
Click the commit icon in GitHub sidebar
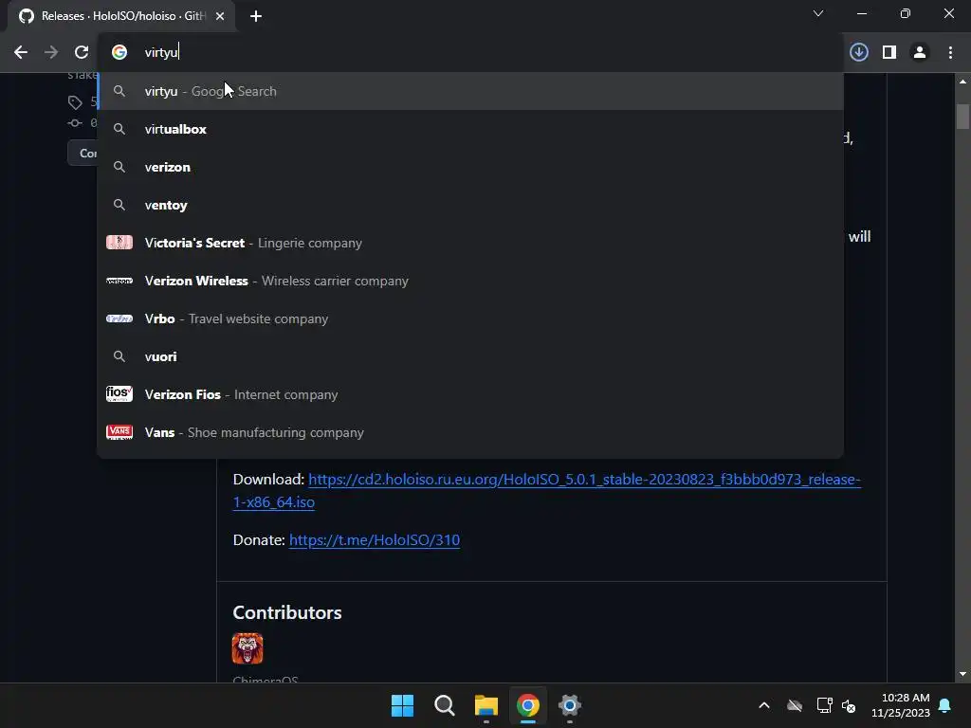76,123
